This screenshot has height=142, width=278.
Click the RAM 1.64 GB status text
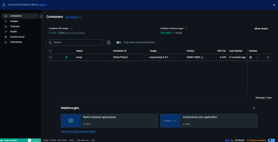(49, 140)
